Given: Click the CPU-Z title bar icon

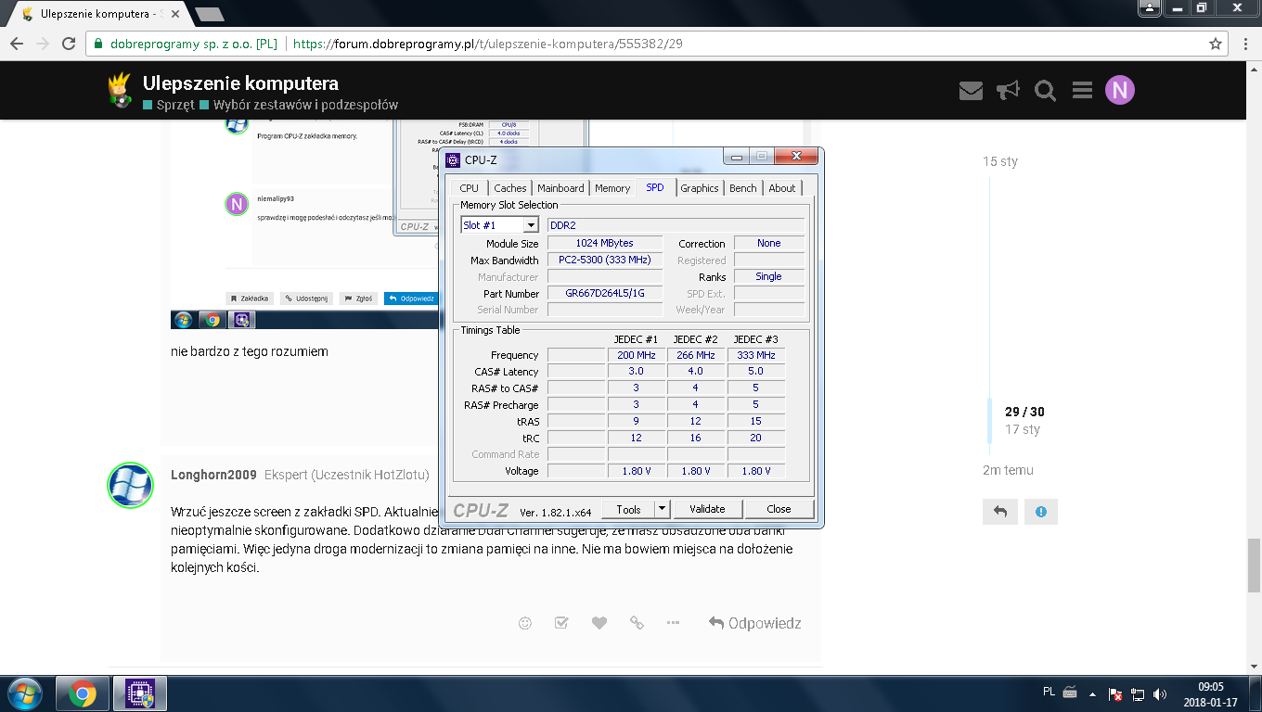Looking at the screenshot, I should pos(453,160).
